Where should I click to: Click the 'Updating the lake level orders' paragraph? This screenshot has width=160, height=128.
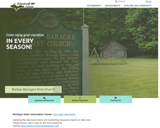pyautogui.click(x=52, y=123)
